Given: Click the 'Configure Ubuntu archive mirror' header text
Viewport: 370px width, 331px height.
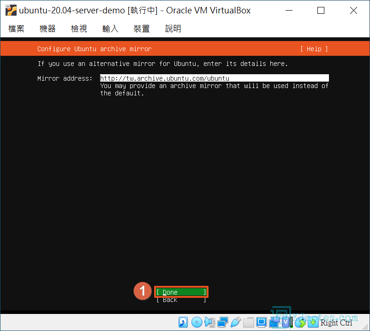Looking at the screenshot, I should click(x=95, y=49).
